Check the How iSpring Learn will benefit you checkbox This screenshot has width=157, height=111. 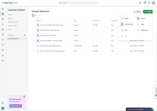pyautogui.click(x=34, y=46)
